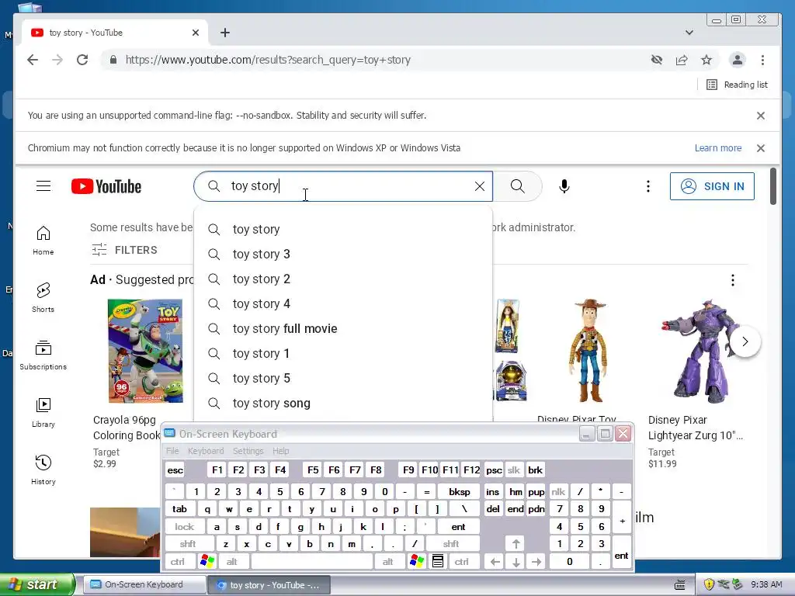The image size is (795, 596).
Task: Expand the tab search chevron
Action: 689,33
